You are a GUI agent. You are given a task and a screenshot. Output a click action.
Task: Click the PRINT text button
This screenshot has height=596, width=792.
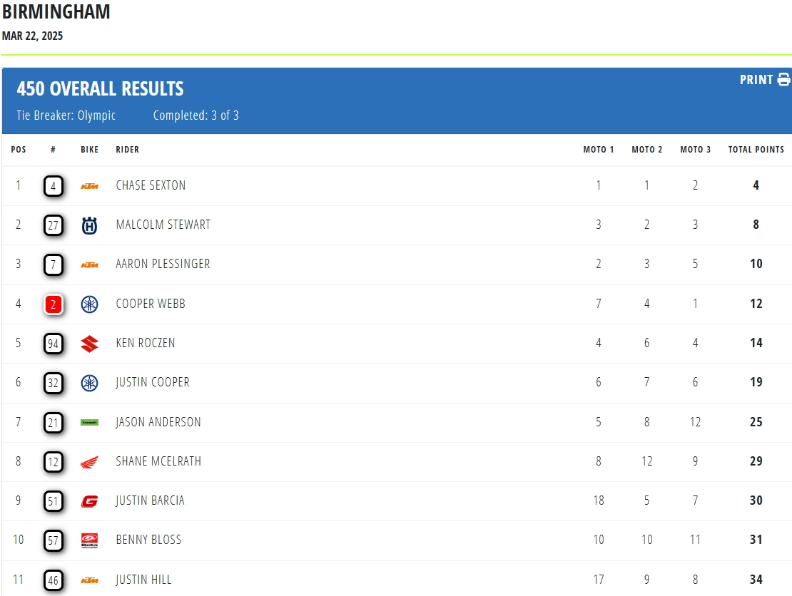[756, 80]
